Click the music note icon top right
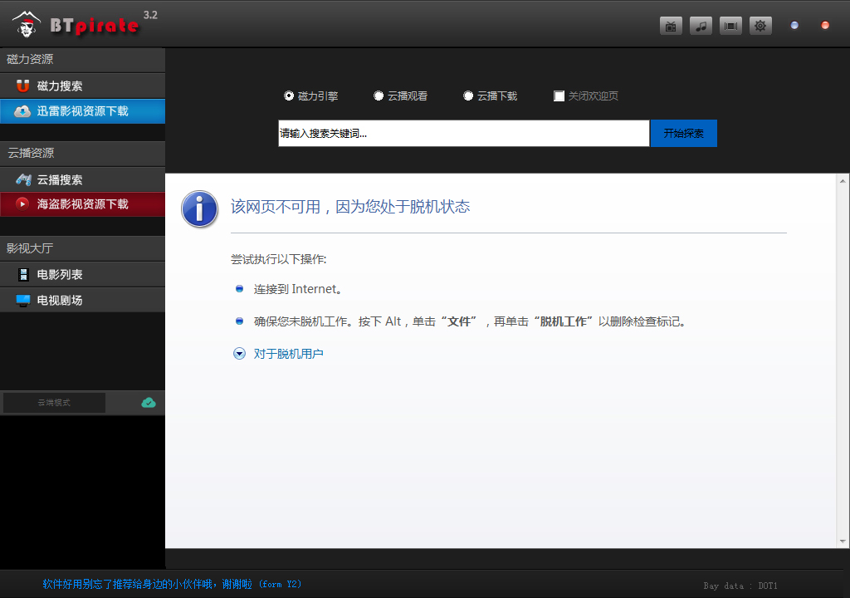This screenshot has width=850, height=598. pyautogui.click(x=701, y=26)
